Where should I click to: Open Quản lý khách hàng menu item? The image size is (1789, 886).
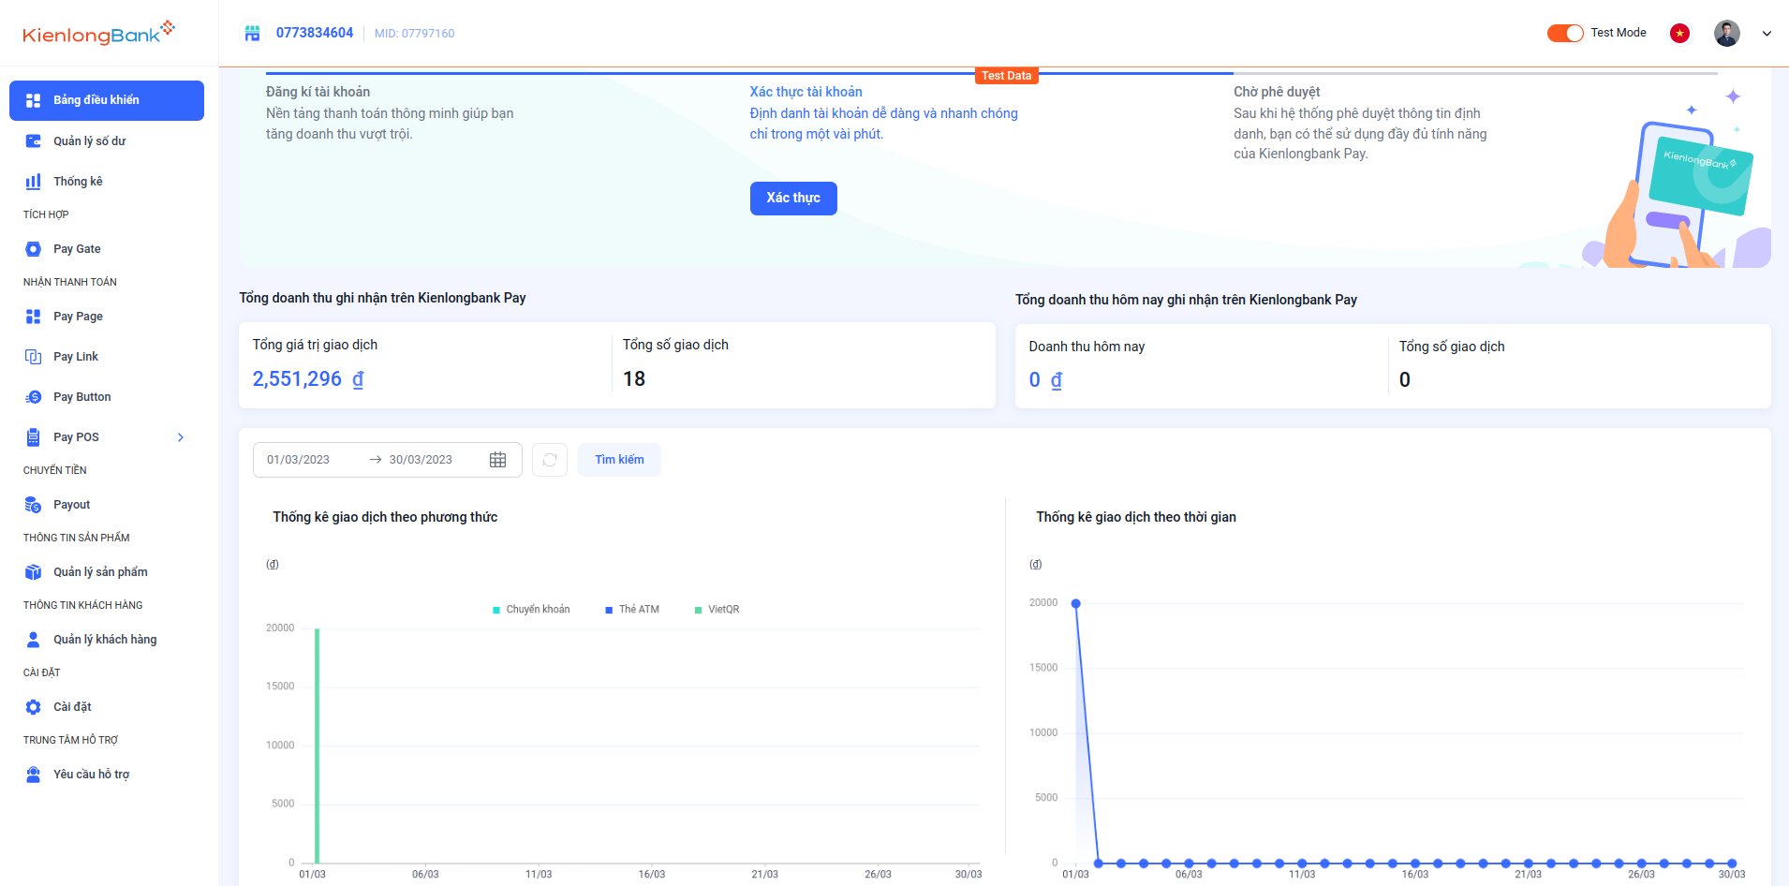(107, 640)
